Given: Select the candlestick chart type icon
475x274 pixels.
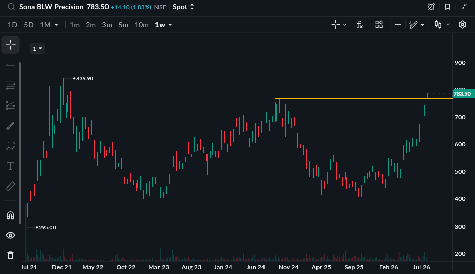Looking at the screenshot, I should 438,25.
